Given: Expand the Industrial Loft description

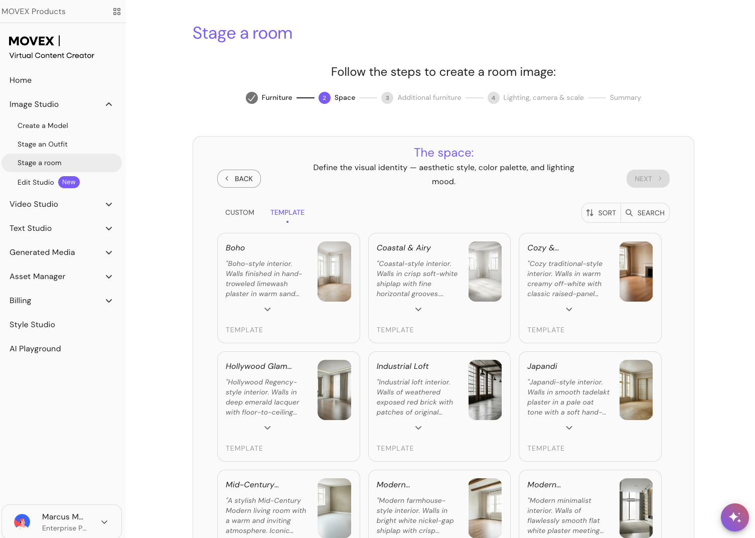Looking at the screenshot, I should (418, 428).
